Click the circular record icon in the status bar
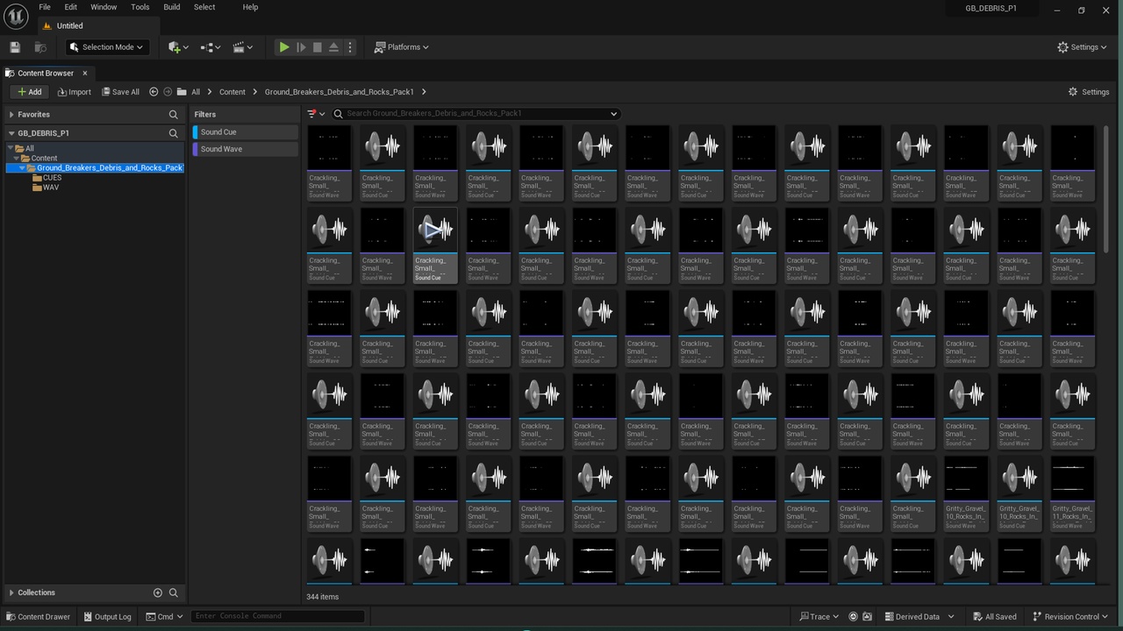The height and width of the screenshot is (631, 1123). point(853,617)
